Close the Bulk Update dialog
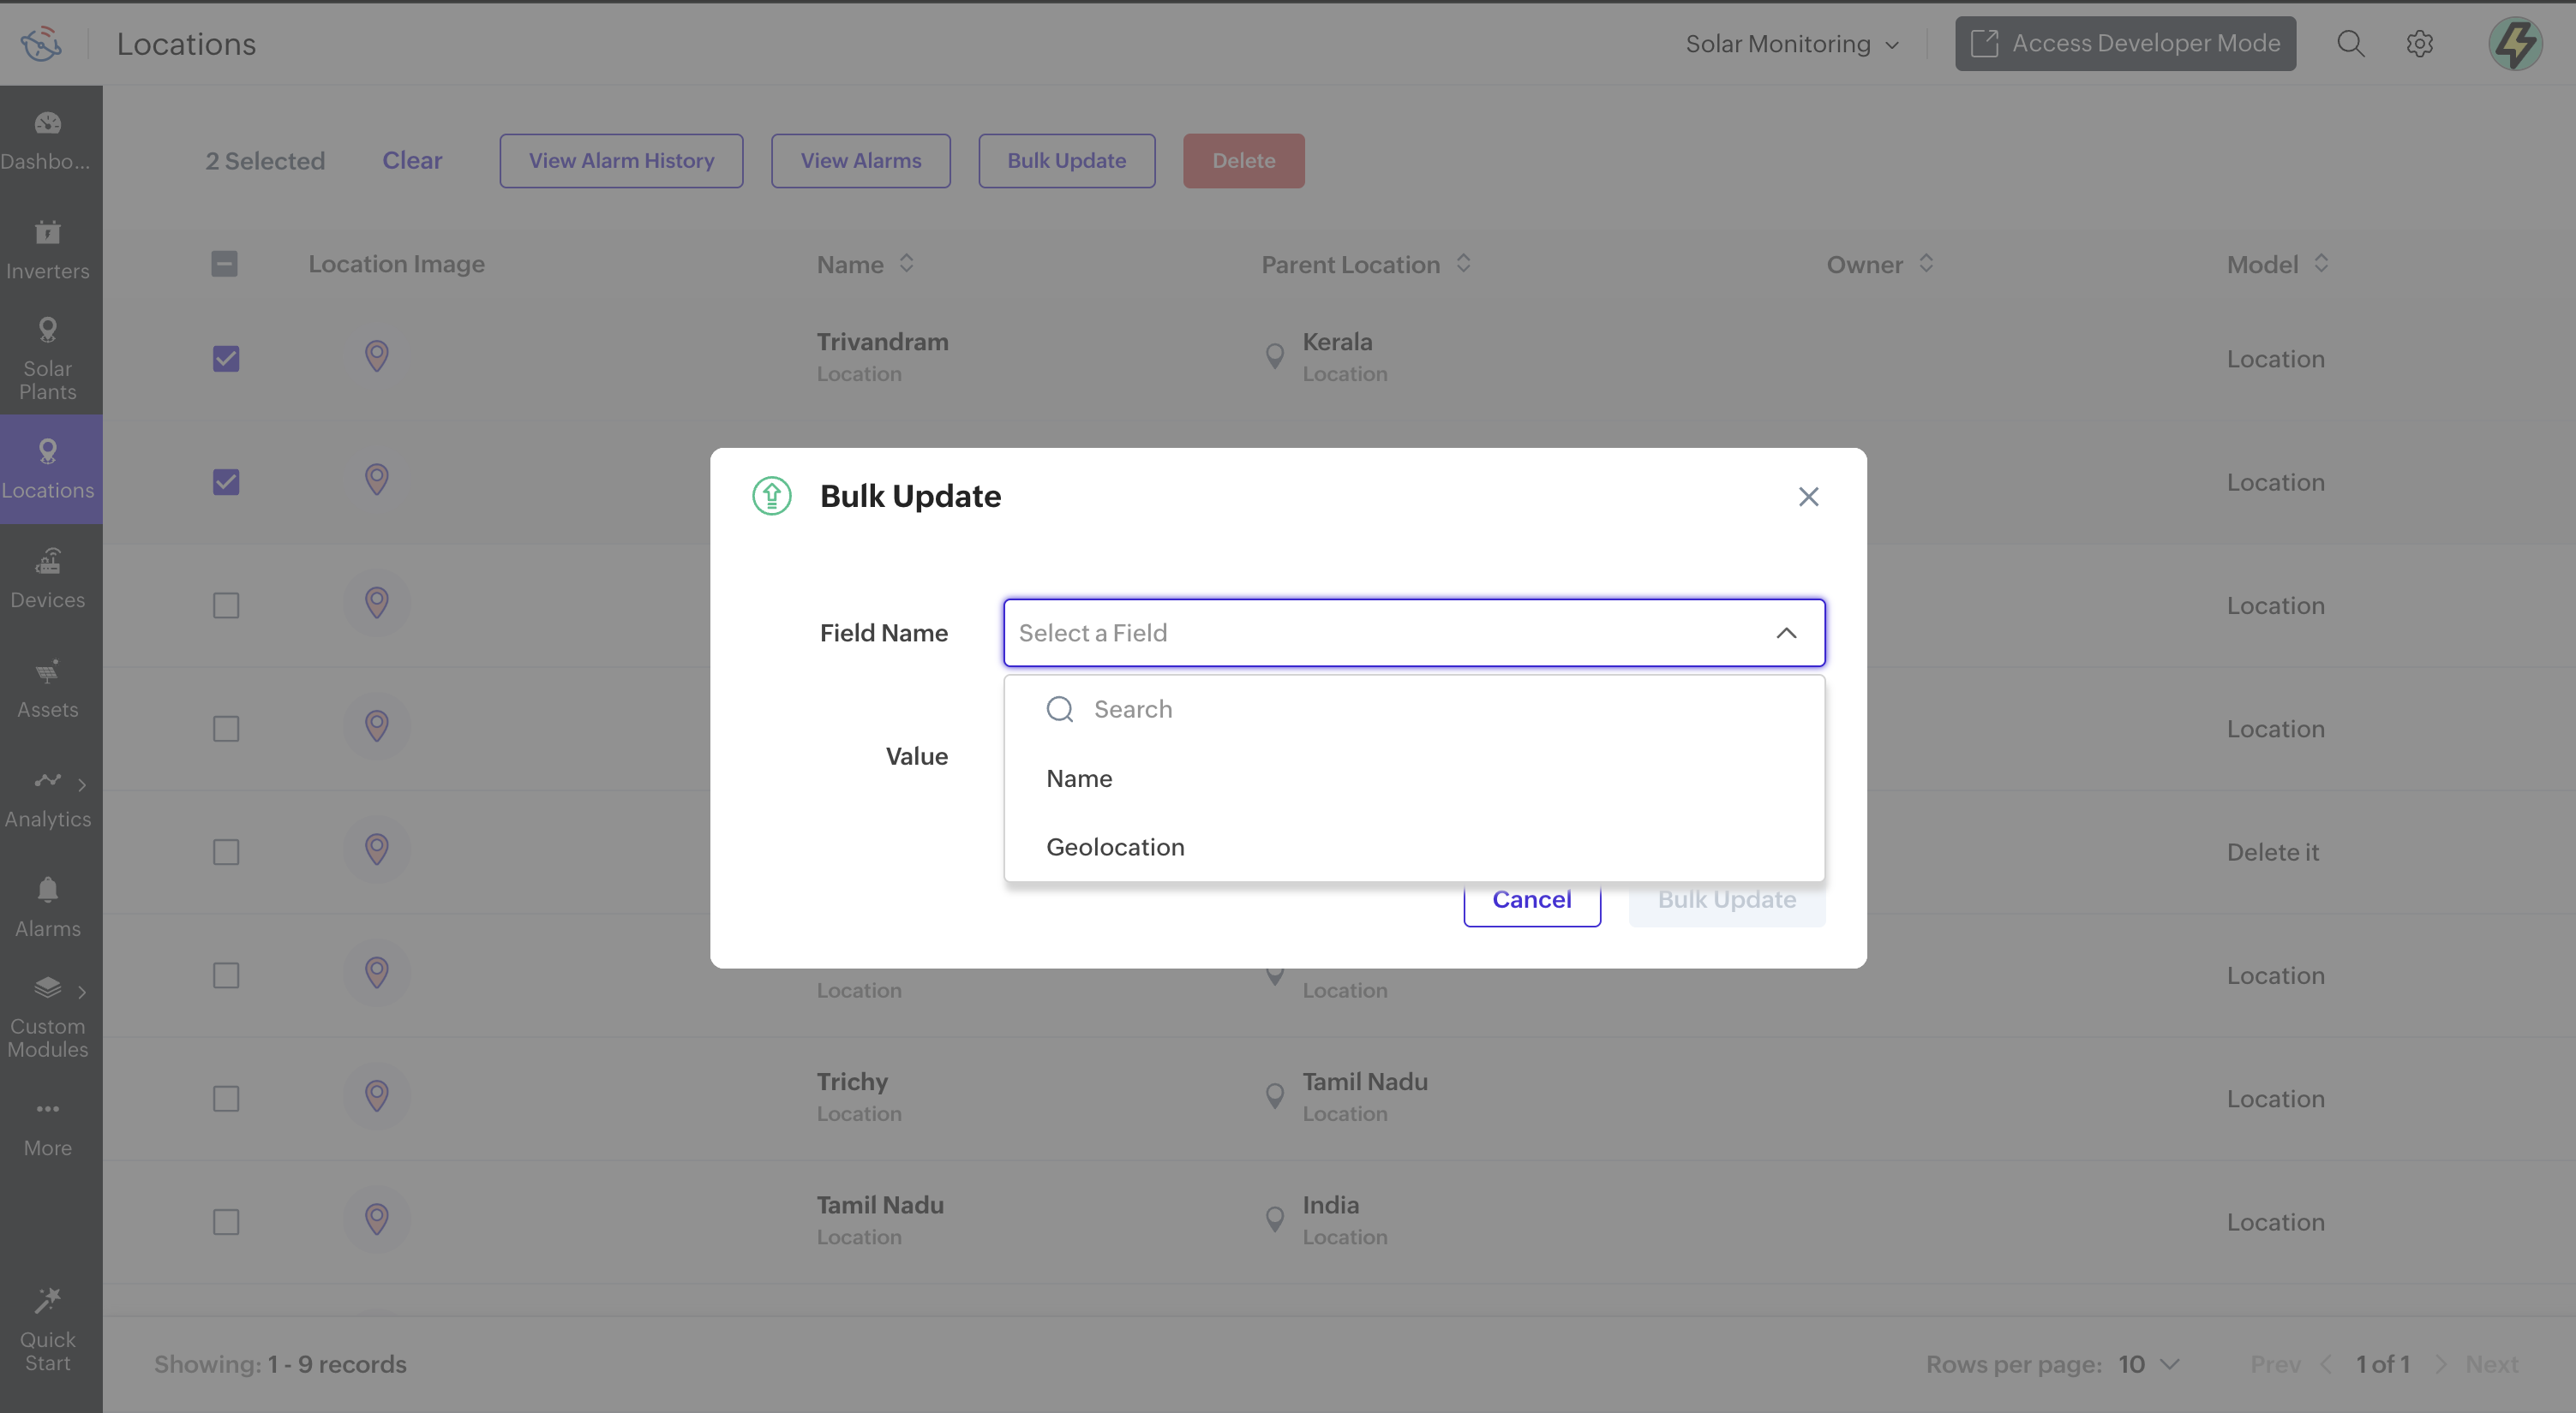Screen dimensions: 2576x1413 [1808, 497]
